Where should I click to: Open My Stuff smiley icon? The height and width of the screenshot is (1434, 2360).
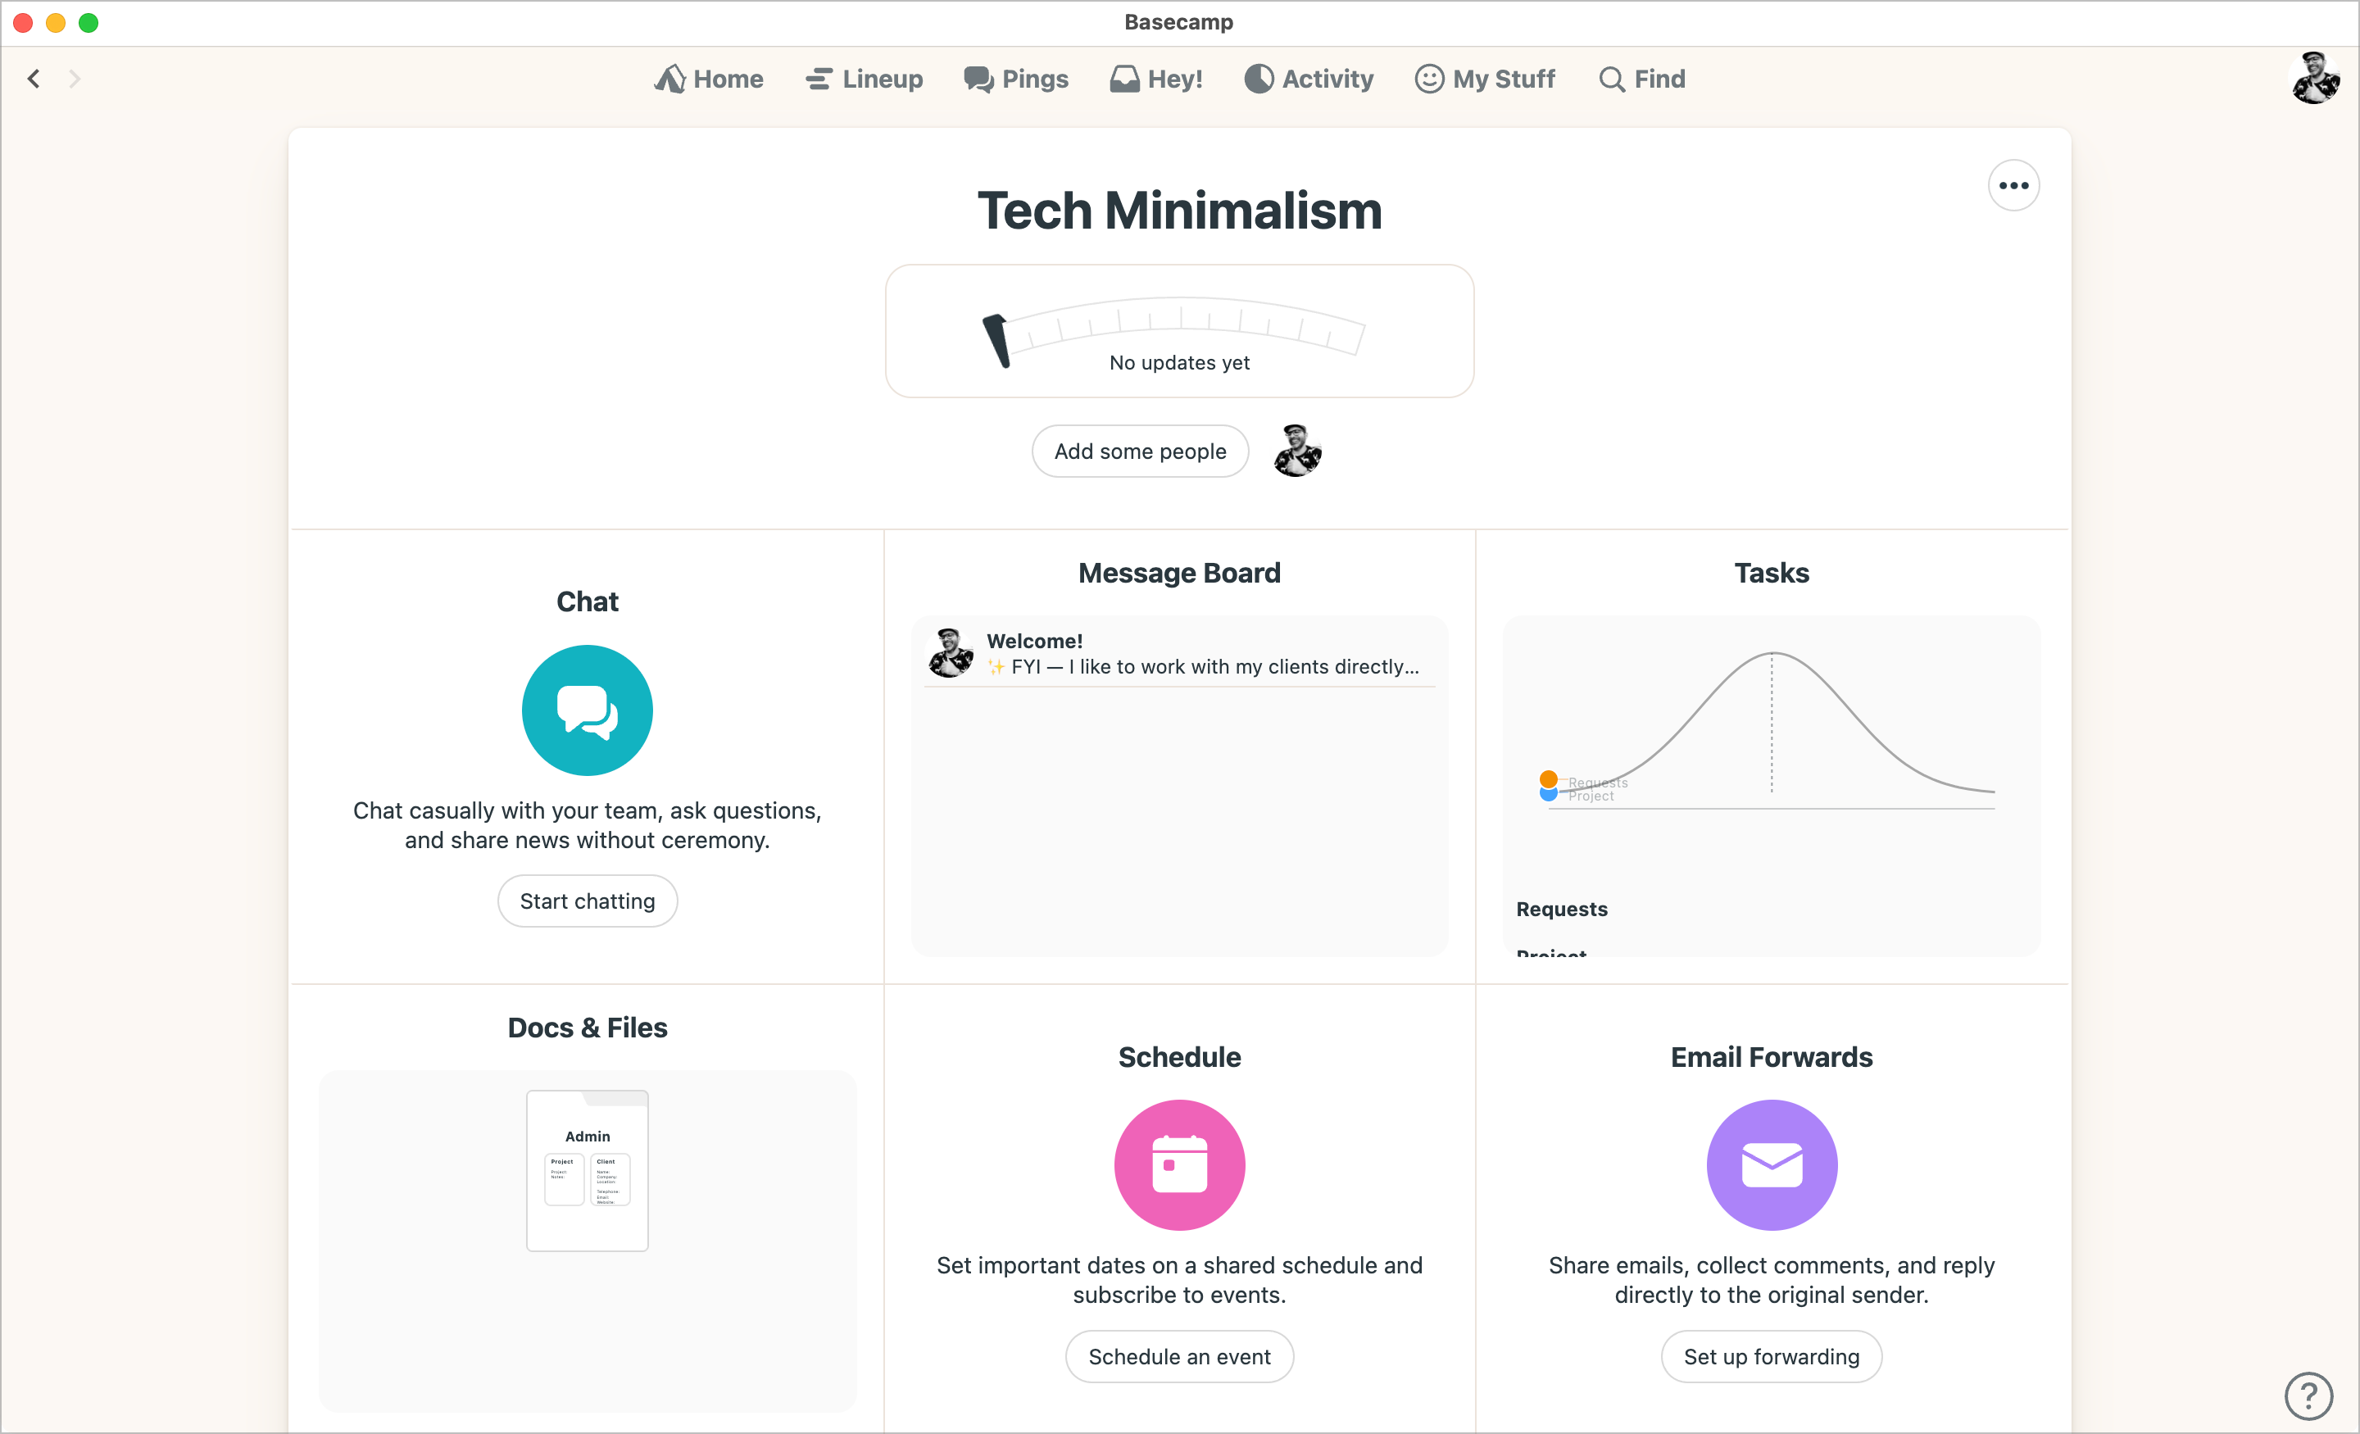pos(1428,79)
